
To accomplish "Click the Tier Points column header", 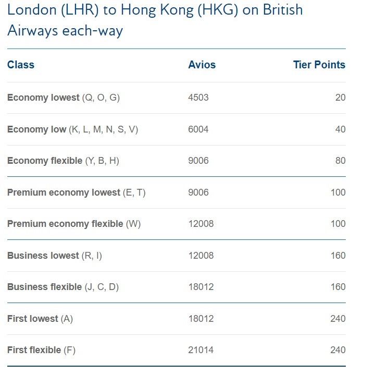I will point(319,65).
